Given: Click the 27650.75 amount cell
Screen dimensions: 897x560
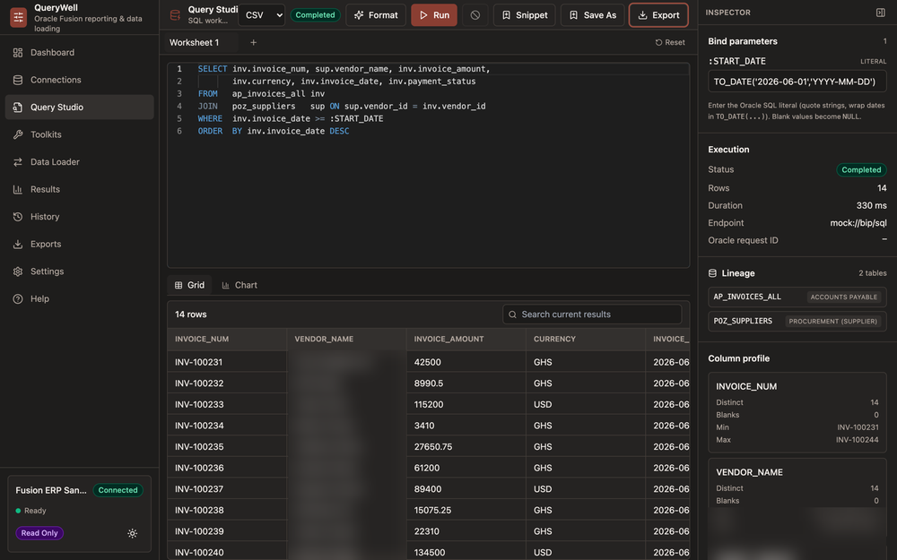Looking at the screenshot, I should [466, 447].
